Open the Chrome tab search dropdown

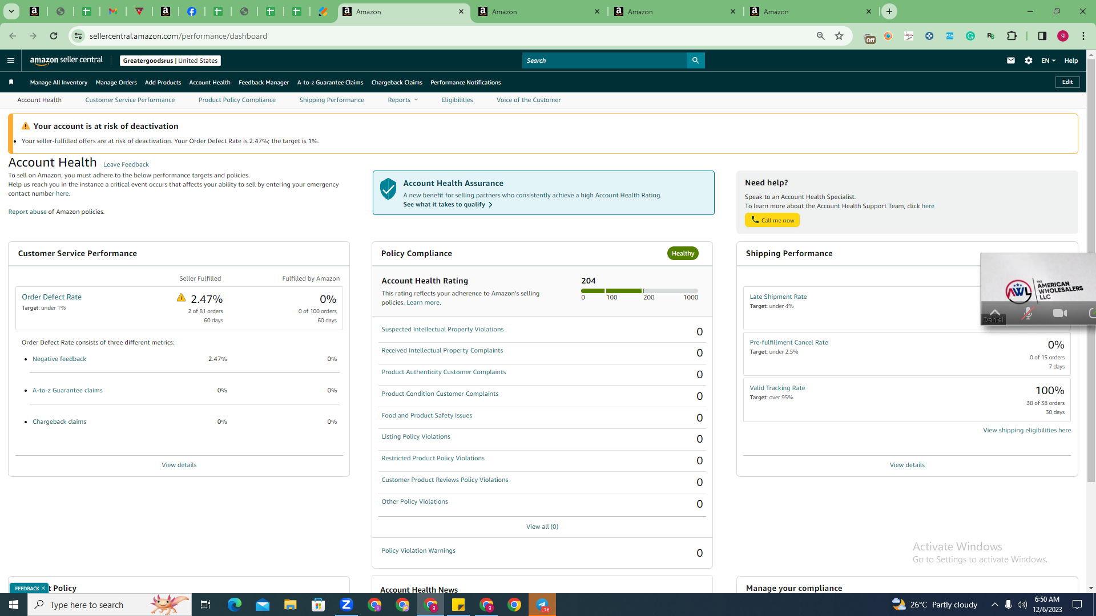pos(11,11)
